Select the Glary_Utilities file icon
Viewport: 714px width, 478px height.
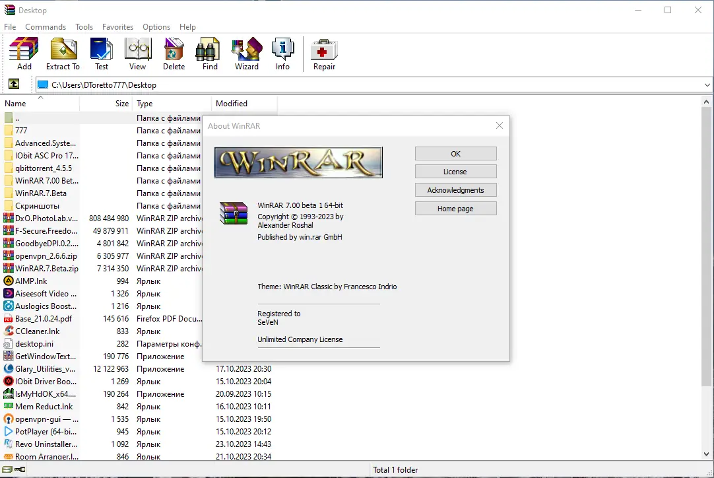pos(8,368)
